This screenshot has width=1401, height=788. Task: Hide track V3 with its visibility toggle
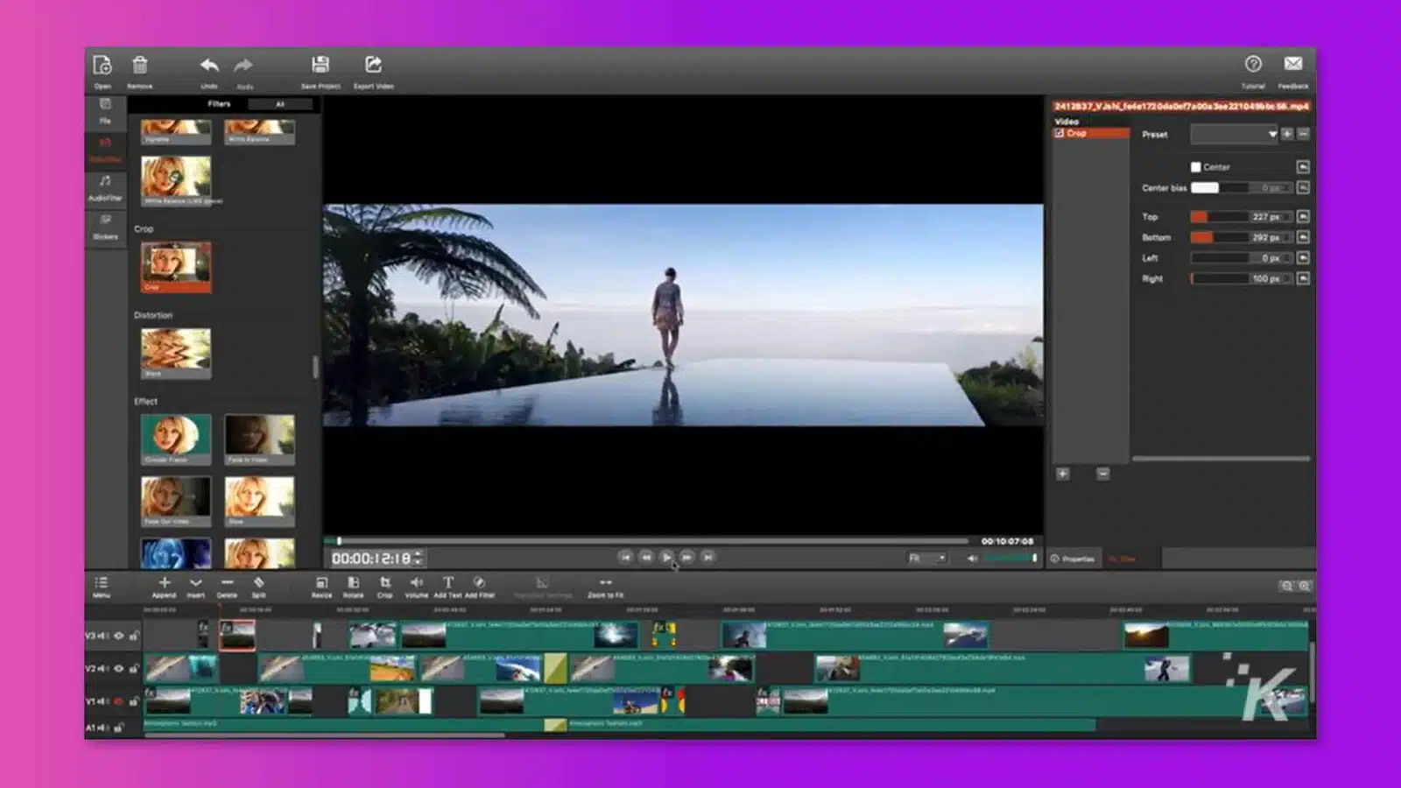pos(119,636)
